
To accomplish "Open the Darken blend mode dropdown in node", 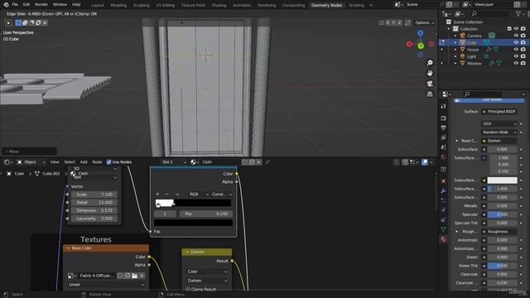I will tap(207, 281).
